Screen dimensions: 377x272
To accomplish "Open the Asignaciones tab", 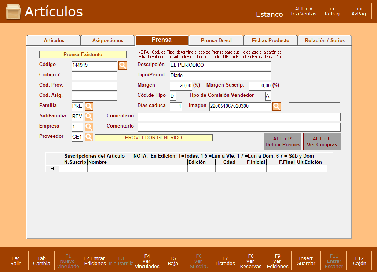I will pyautogui.click(x=108, y=40).
